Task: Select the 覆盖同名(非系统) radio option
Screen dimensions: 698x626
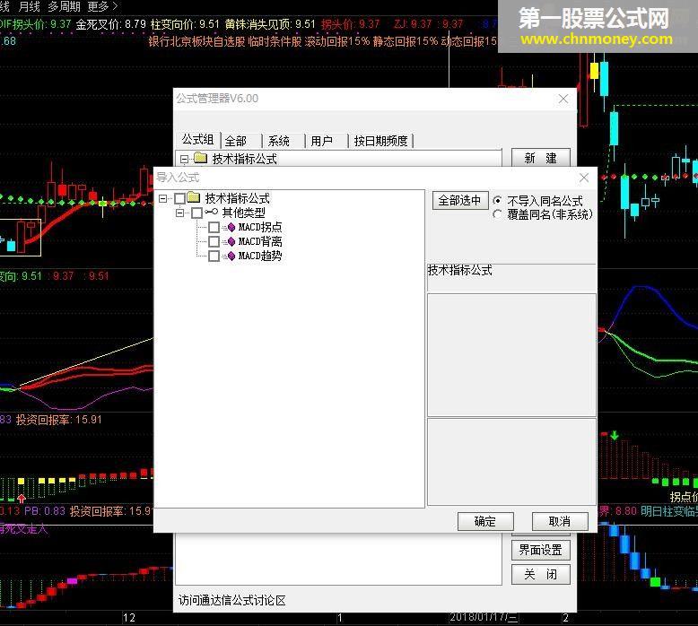Action: pos(497,214)
